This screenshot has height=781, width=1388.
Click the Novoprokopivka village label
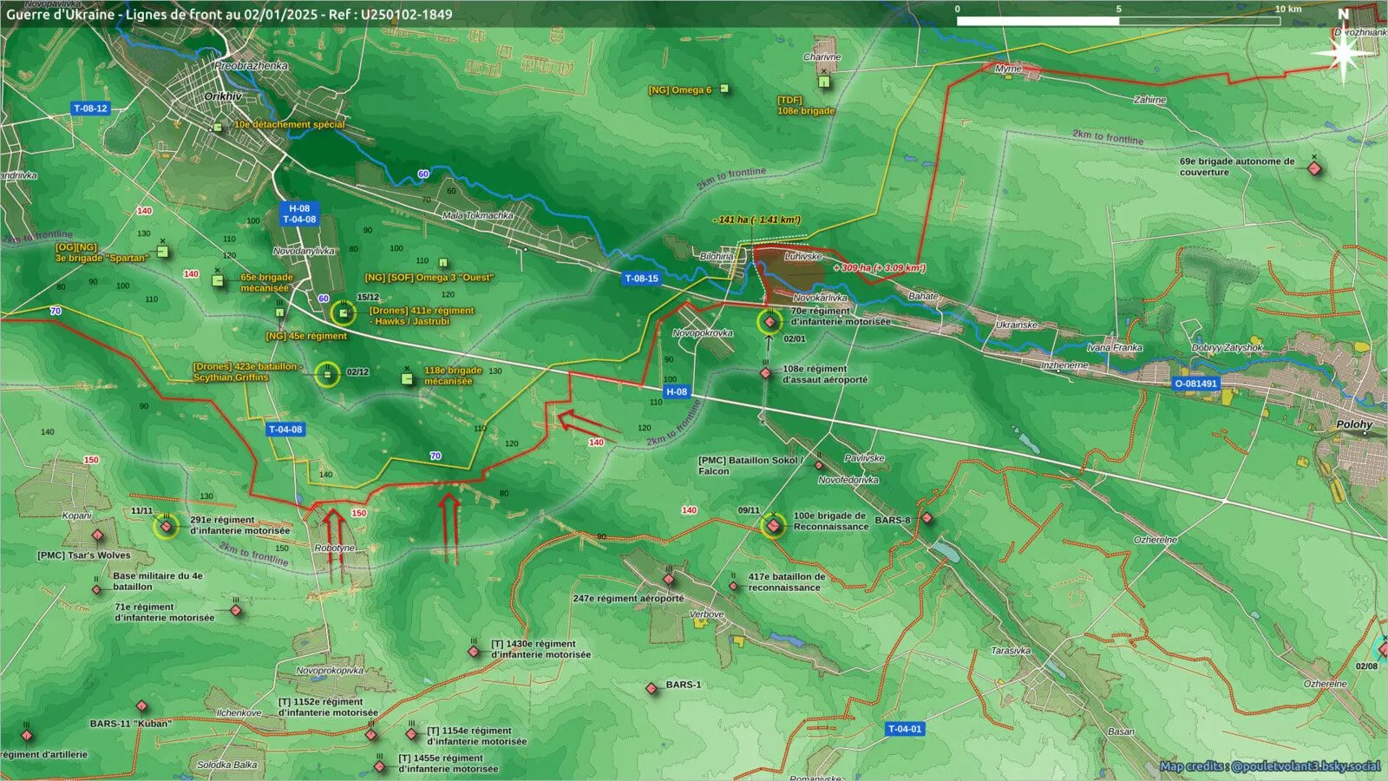(330, 671)
